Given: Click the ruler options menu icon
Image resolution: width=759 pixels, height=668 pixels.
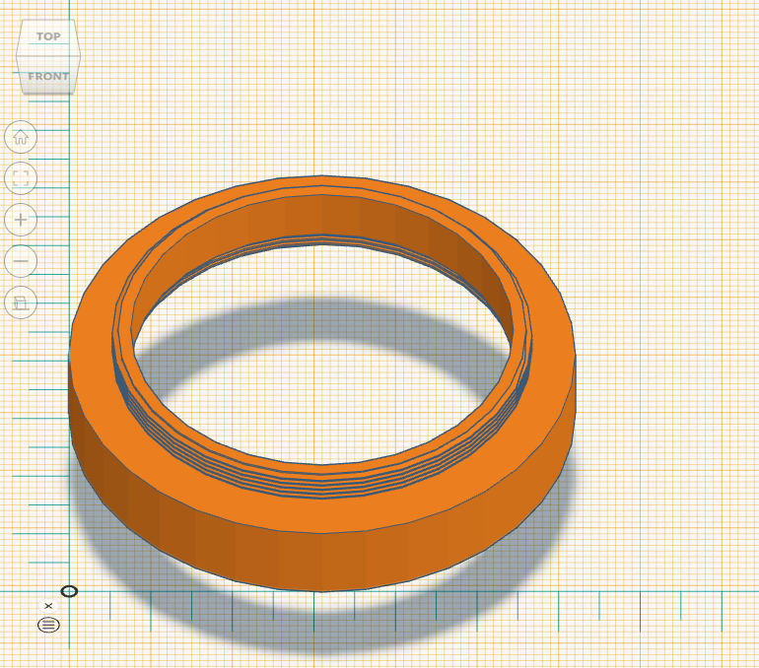Looking at the screenshot, I should tap(48, 625).
